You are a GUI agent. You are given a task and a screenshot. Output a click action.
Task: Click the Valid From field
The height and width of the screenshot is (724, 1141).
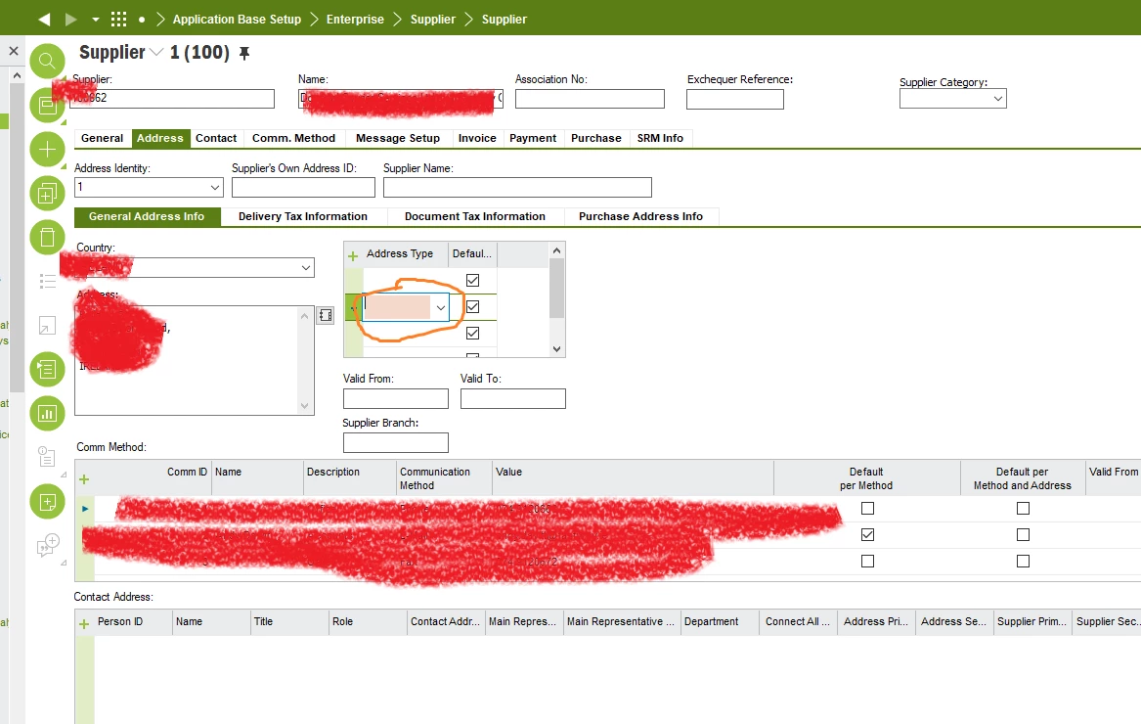[396, 398]
